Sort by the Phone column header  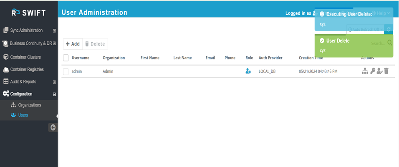[230, 58]
